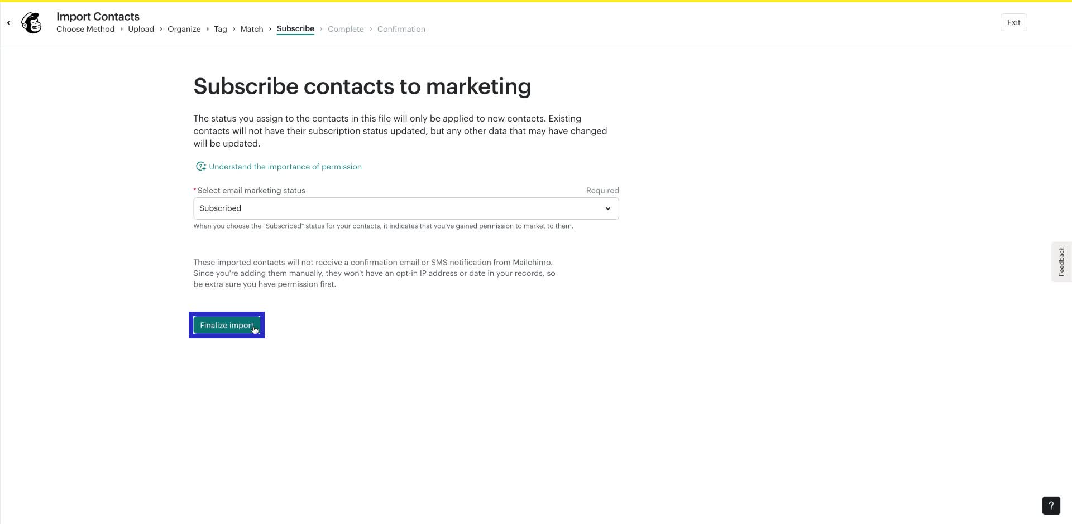The width and height of the screenshot is (1072, 524).
Task: Select the Organize breadcrumb step
Action: (184, 28)
